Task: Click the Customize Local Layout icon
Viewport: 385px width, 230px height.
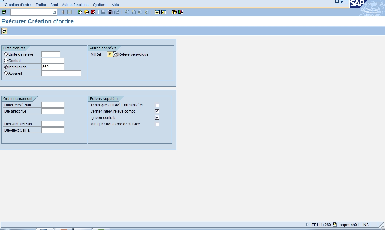Action: tap(181, 12)
